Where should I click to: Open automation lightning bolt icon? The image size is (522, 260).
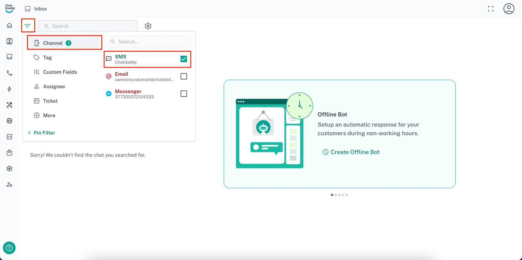[9, 89]
